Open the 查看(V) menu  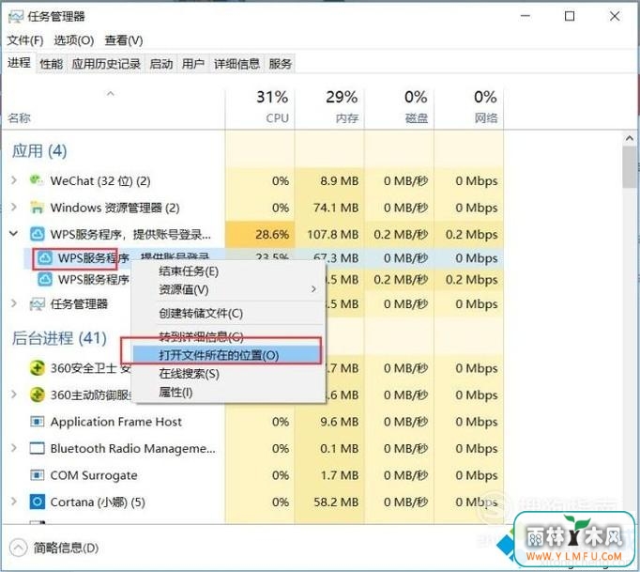point(124,40)
